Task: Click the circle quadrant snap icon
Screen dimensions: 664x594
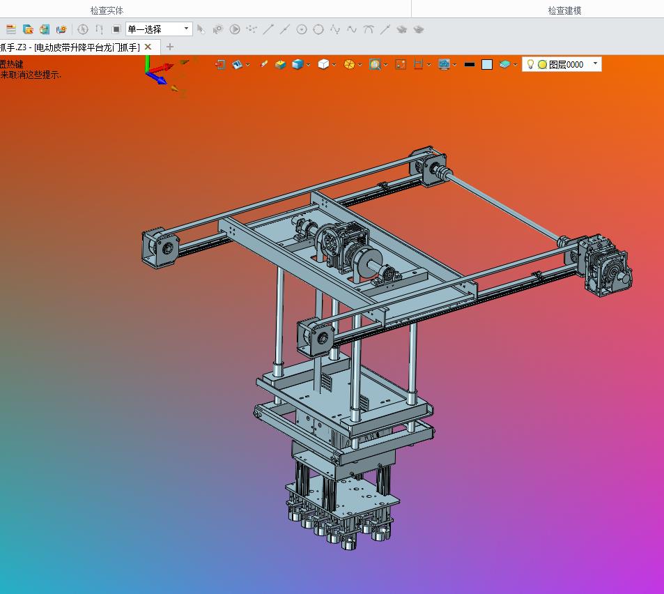Action: [x=318, y=29]
